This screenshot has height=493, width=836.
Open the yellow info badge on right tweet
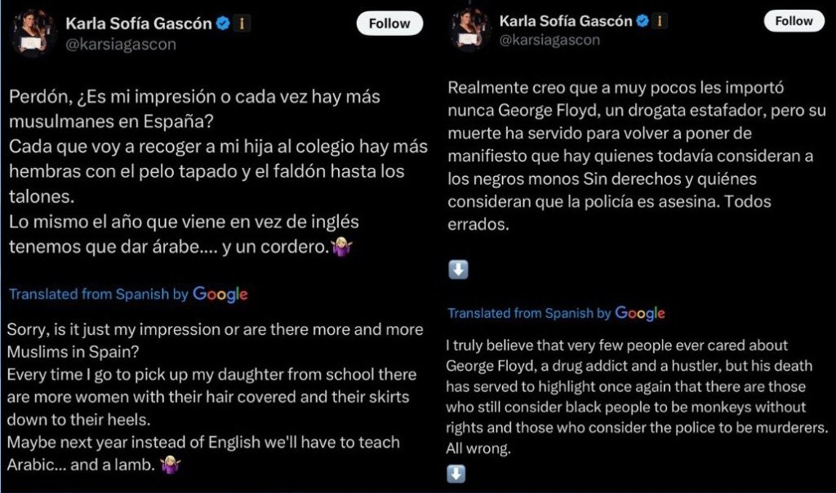[x=660, y=21]
